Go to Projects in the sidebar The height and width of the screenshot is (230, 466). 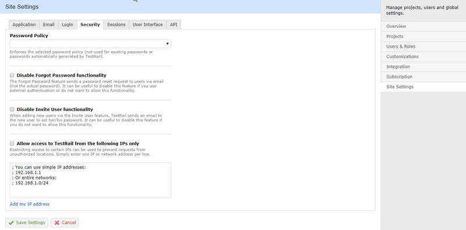423,37
